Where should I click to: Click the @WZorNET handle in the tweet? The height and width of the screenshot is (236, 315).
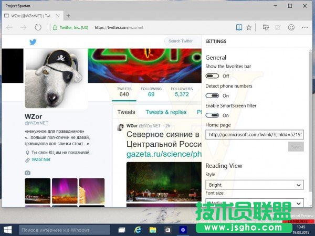coord(150,126)
